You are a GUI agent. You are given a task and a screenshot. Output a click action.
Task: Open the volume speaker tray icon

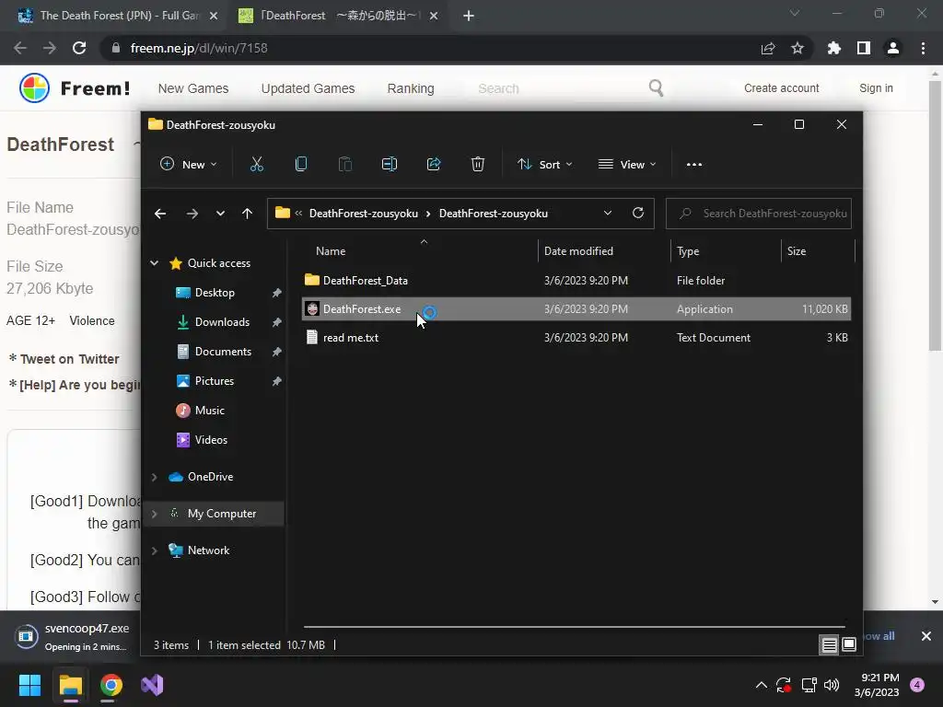(832, 685)
